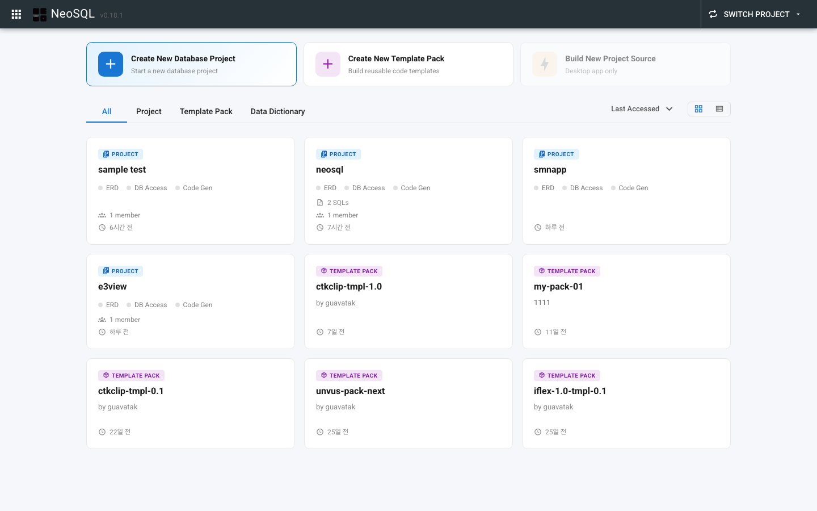Toggle the PROJECT badge on e3view card
Image resolution: width=817 pixels, height=511 pixels.
coord(120,271)
